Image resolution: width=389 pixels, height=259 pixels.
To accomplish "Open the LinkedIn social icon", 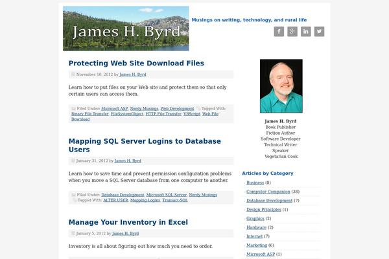I will (305, 32).
